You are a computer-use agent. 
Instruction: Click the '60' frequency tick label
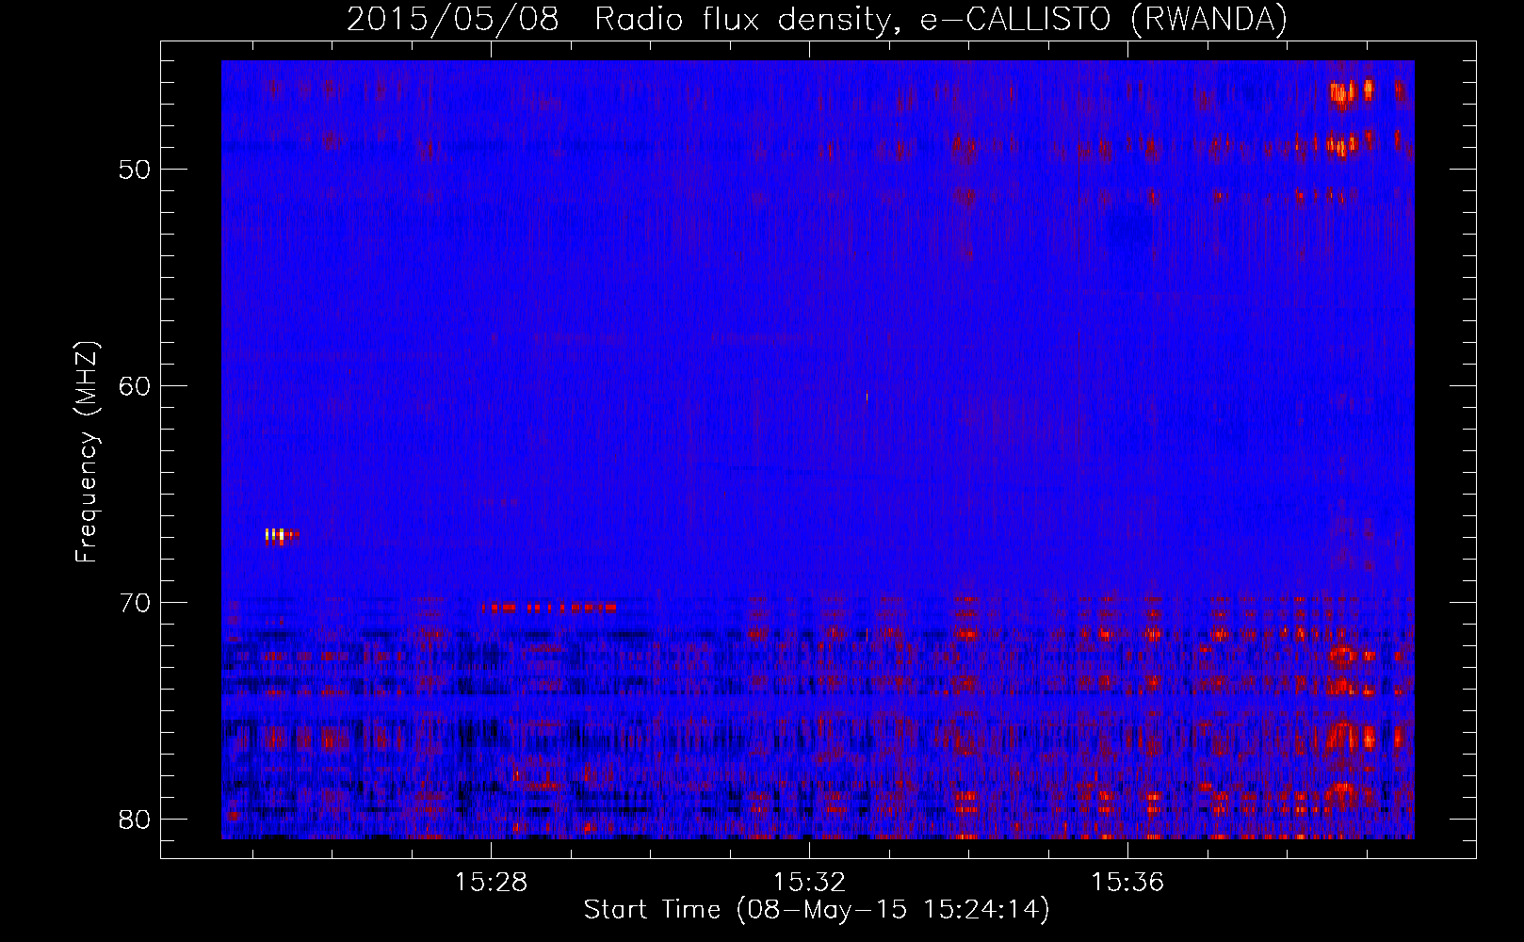[x=135, y=386]
